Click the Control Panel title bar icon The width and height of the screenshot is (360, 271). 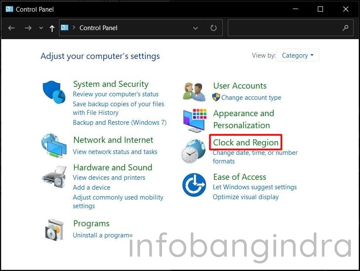[x=9, y=9]
